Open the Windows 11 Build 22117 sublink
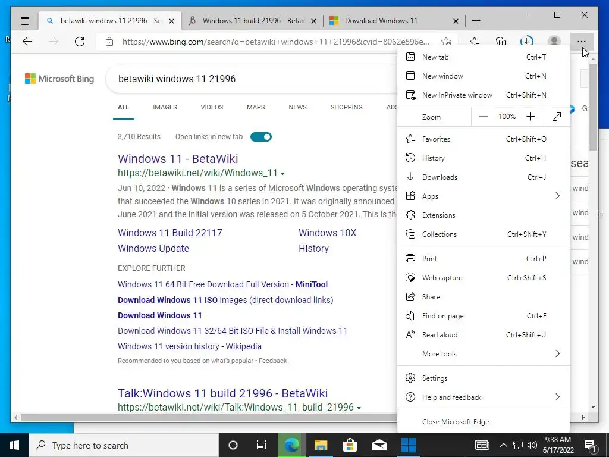The image size is (609, 457). tap(169, 233)
